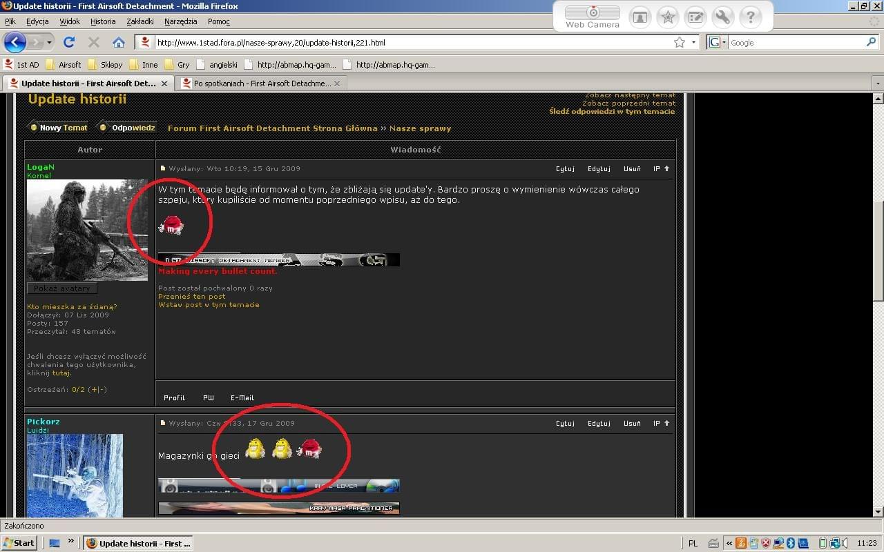
Task: Open the wrench settings icon in the top toolbar
Action: tap(722, 17)
